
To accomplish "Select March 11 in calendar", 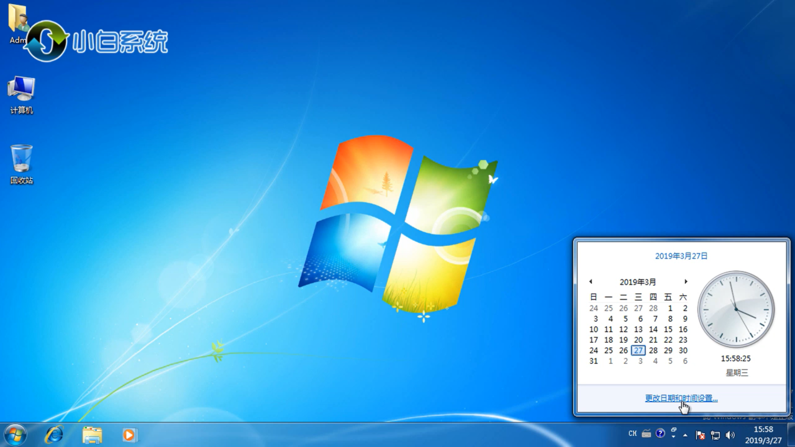I will click(609, 329).
